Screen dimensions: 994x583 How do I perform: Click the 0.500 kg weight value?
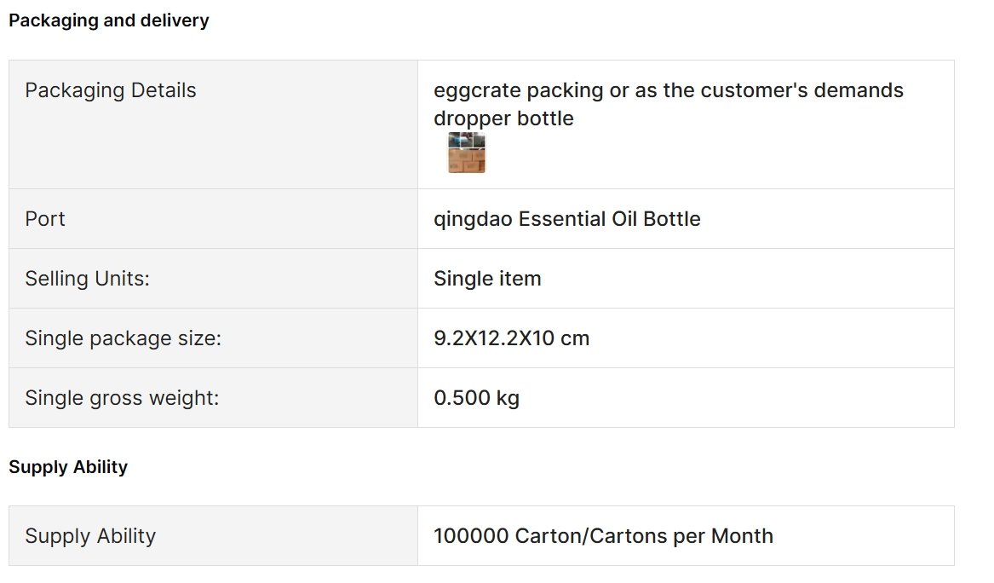pos(476,398)
